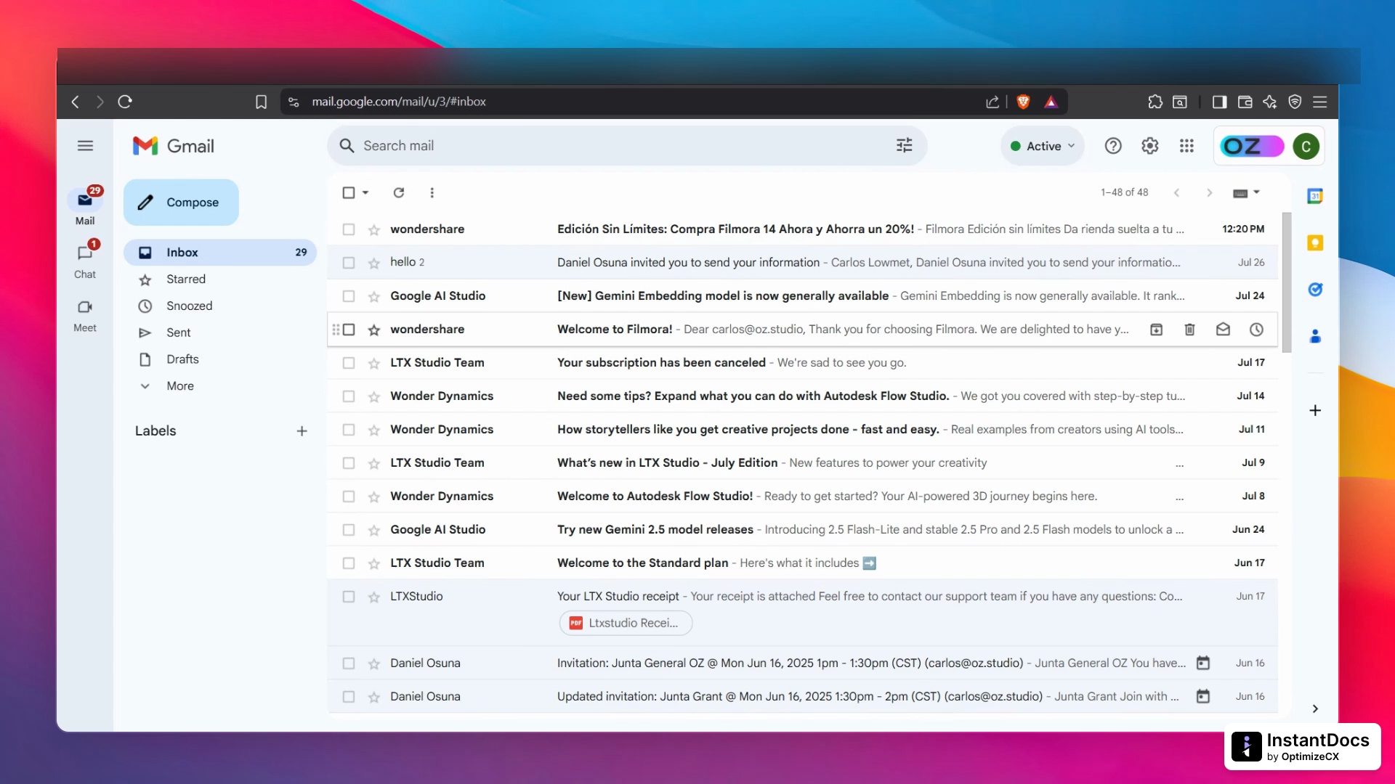Open Google Tasks side panel
1395x784 pixels.
pyautogui.click(x=1315, y=290)
